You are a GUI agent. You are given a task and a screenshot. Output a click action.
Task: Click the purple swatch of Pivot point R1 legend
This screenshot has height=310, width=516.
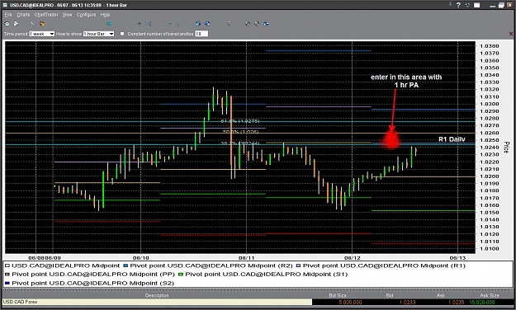(299, 265)
